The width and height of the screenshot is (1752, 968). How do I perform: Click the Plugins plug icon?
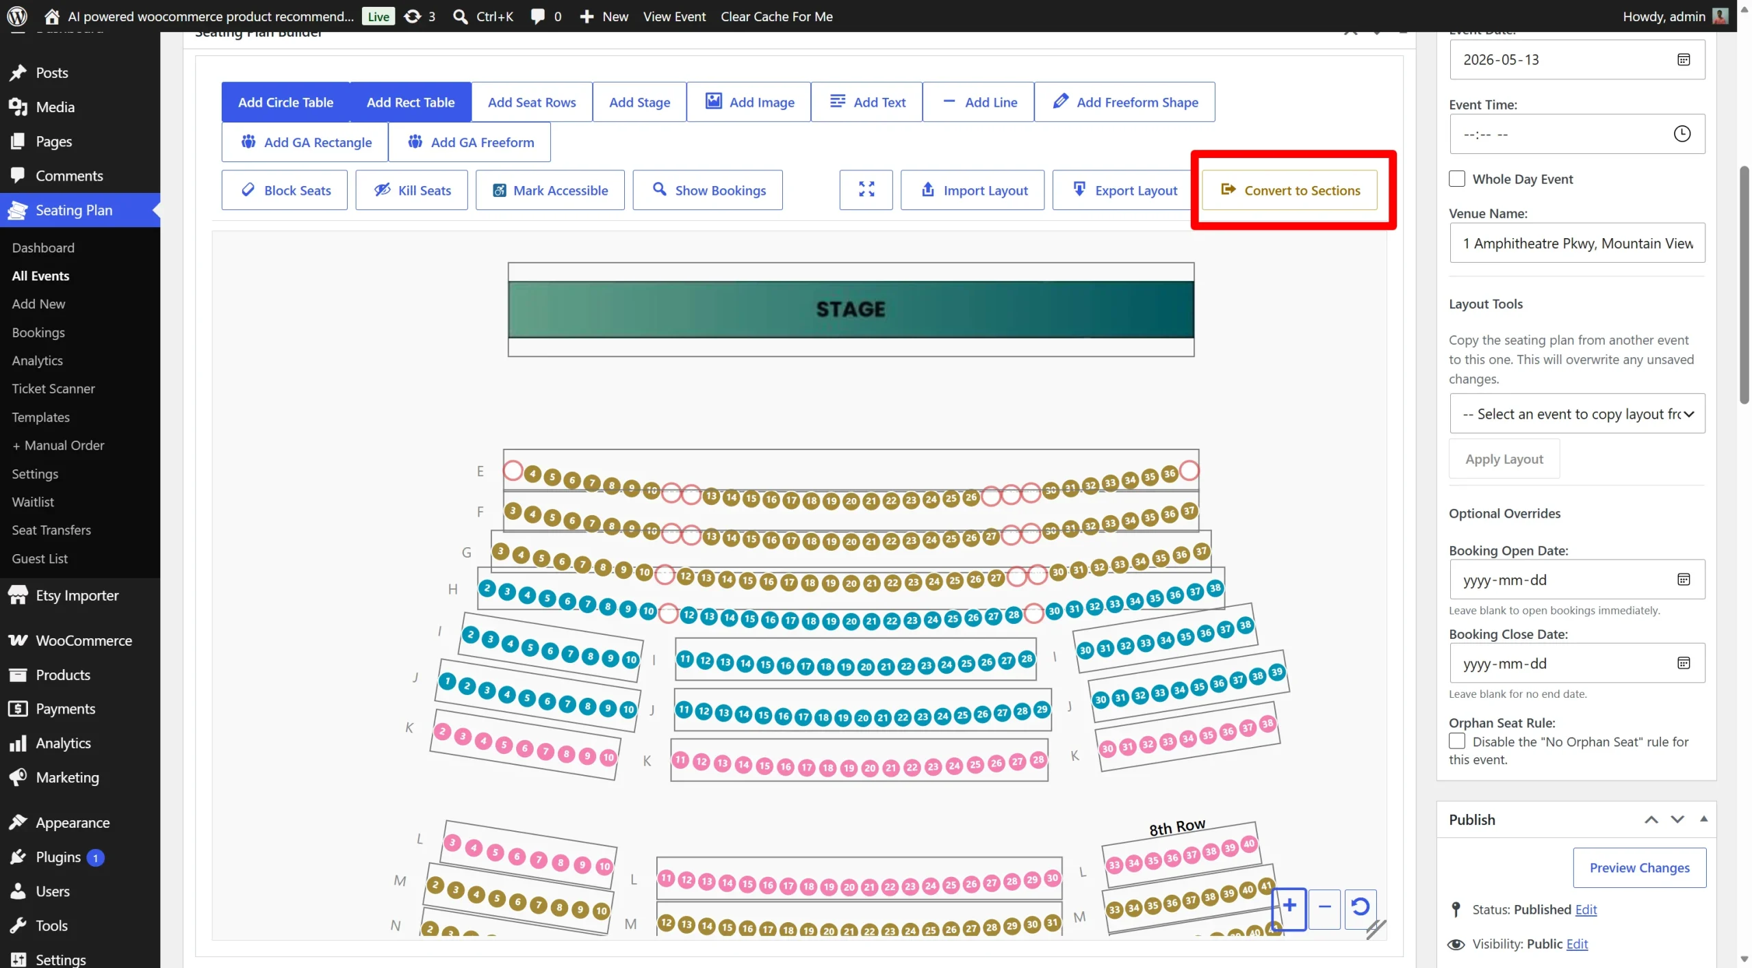18,856
